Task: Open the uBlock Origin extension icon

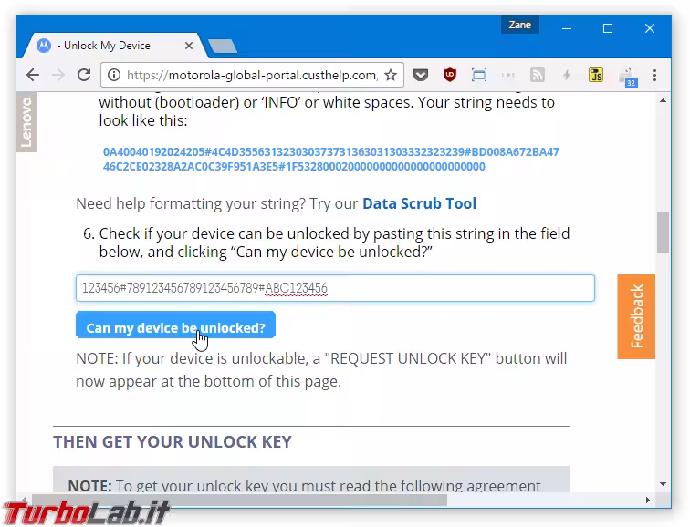Action: coord(450,76)
